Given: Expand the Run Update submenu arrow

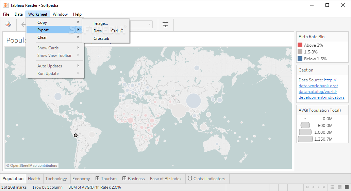Looking at the screenshot, I should click(x=78, y=73).
